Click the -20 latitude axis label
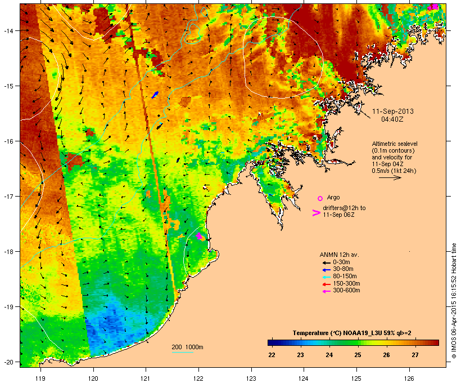Image resolution: width=461 pixels, height=383 pixels. click(9, 362)
